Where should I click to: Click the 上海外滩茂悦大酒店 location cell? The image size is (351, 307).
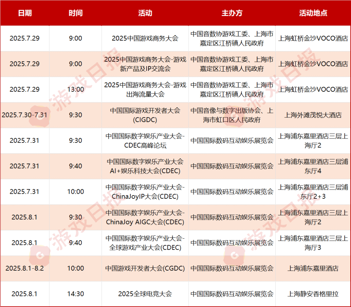[x=313, y=115]
